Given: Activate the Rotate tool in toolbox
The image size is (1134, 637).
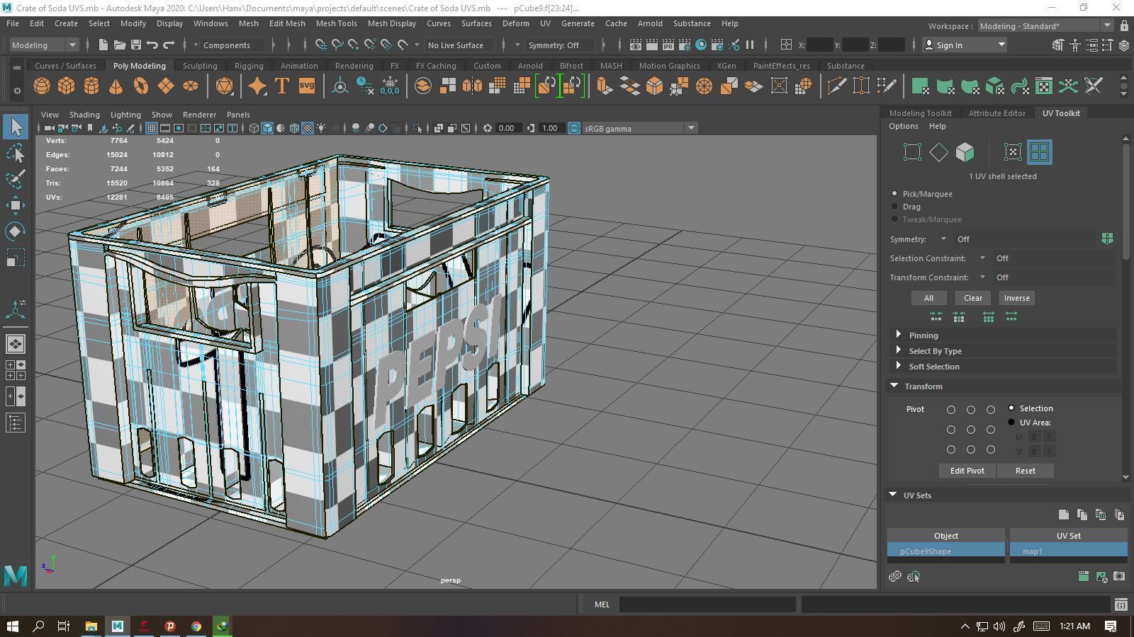Looking at the screenshot, I should click(x=16, y=231).
